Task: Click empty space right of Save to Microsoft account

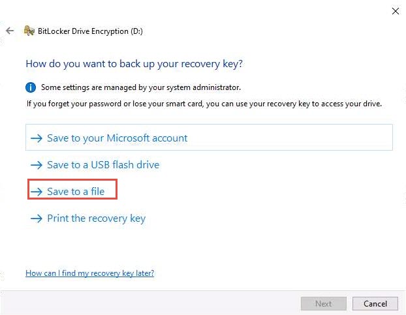Action: pyautogui.click(x=294, y=138)
